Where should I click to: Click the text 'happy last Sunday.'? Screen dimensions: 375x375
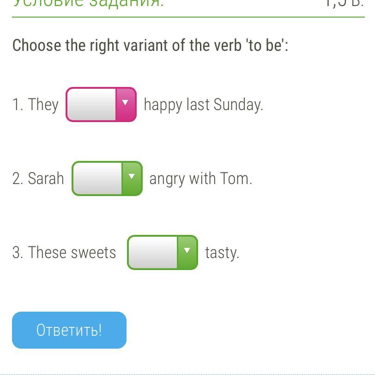point(203,105)
